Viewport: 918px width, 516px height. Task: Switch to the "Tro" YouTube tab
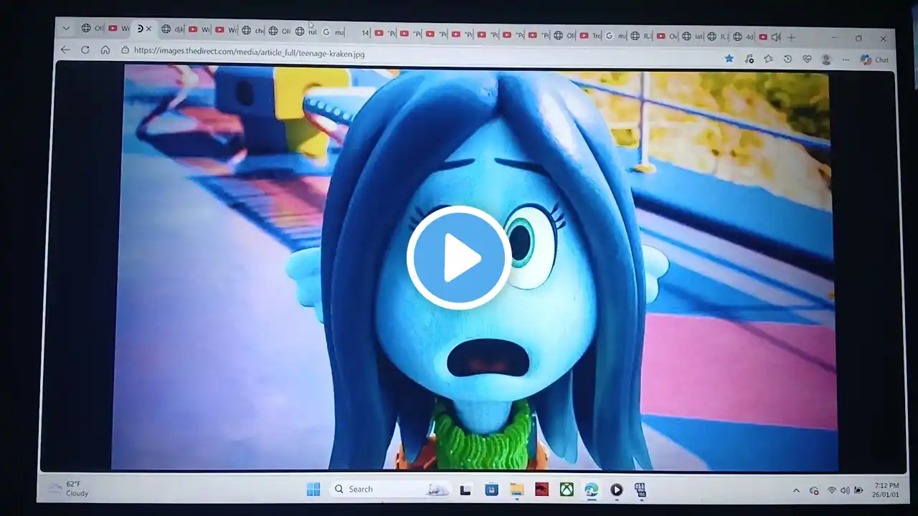591,35
